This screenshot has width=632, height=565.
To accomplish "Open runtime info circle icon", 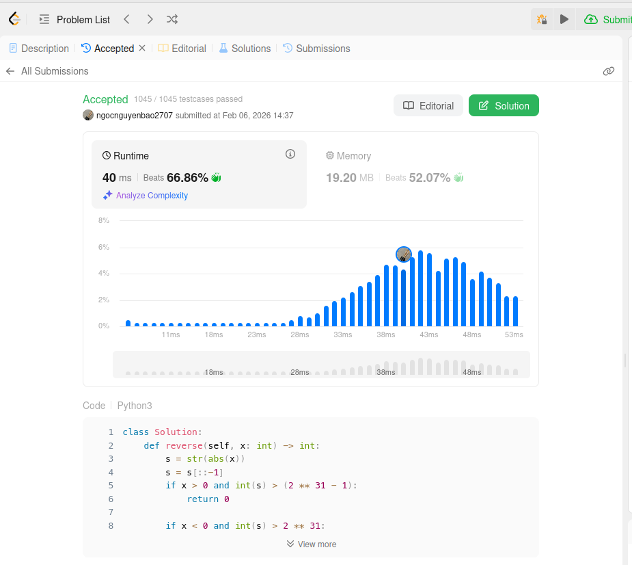I will (290, 155).
